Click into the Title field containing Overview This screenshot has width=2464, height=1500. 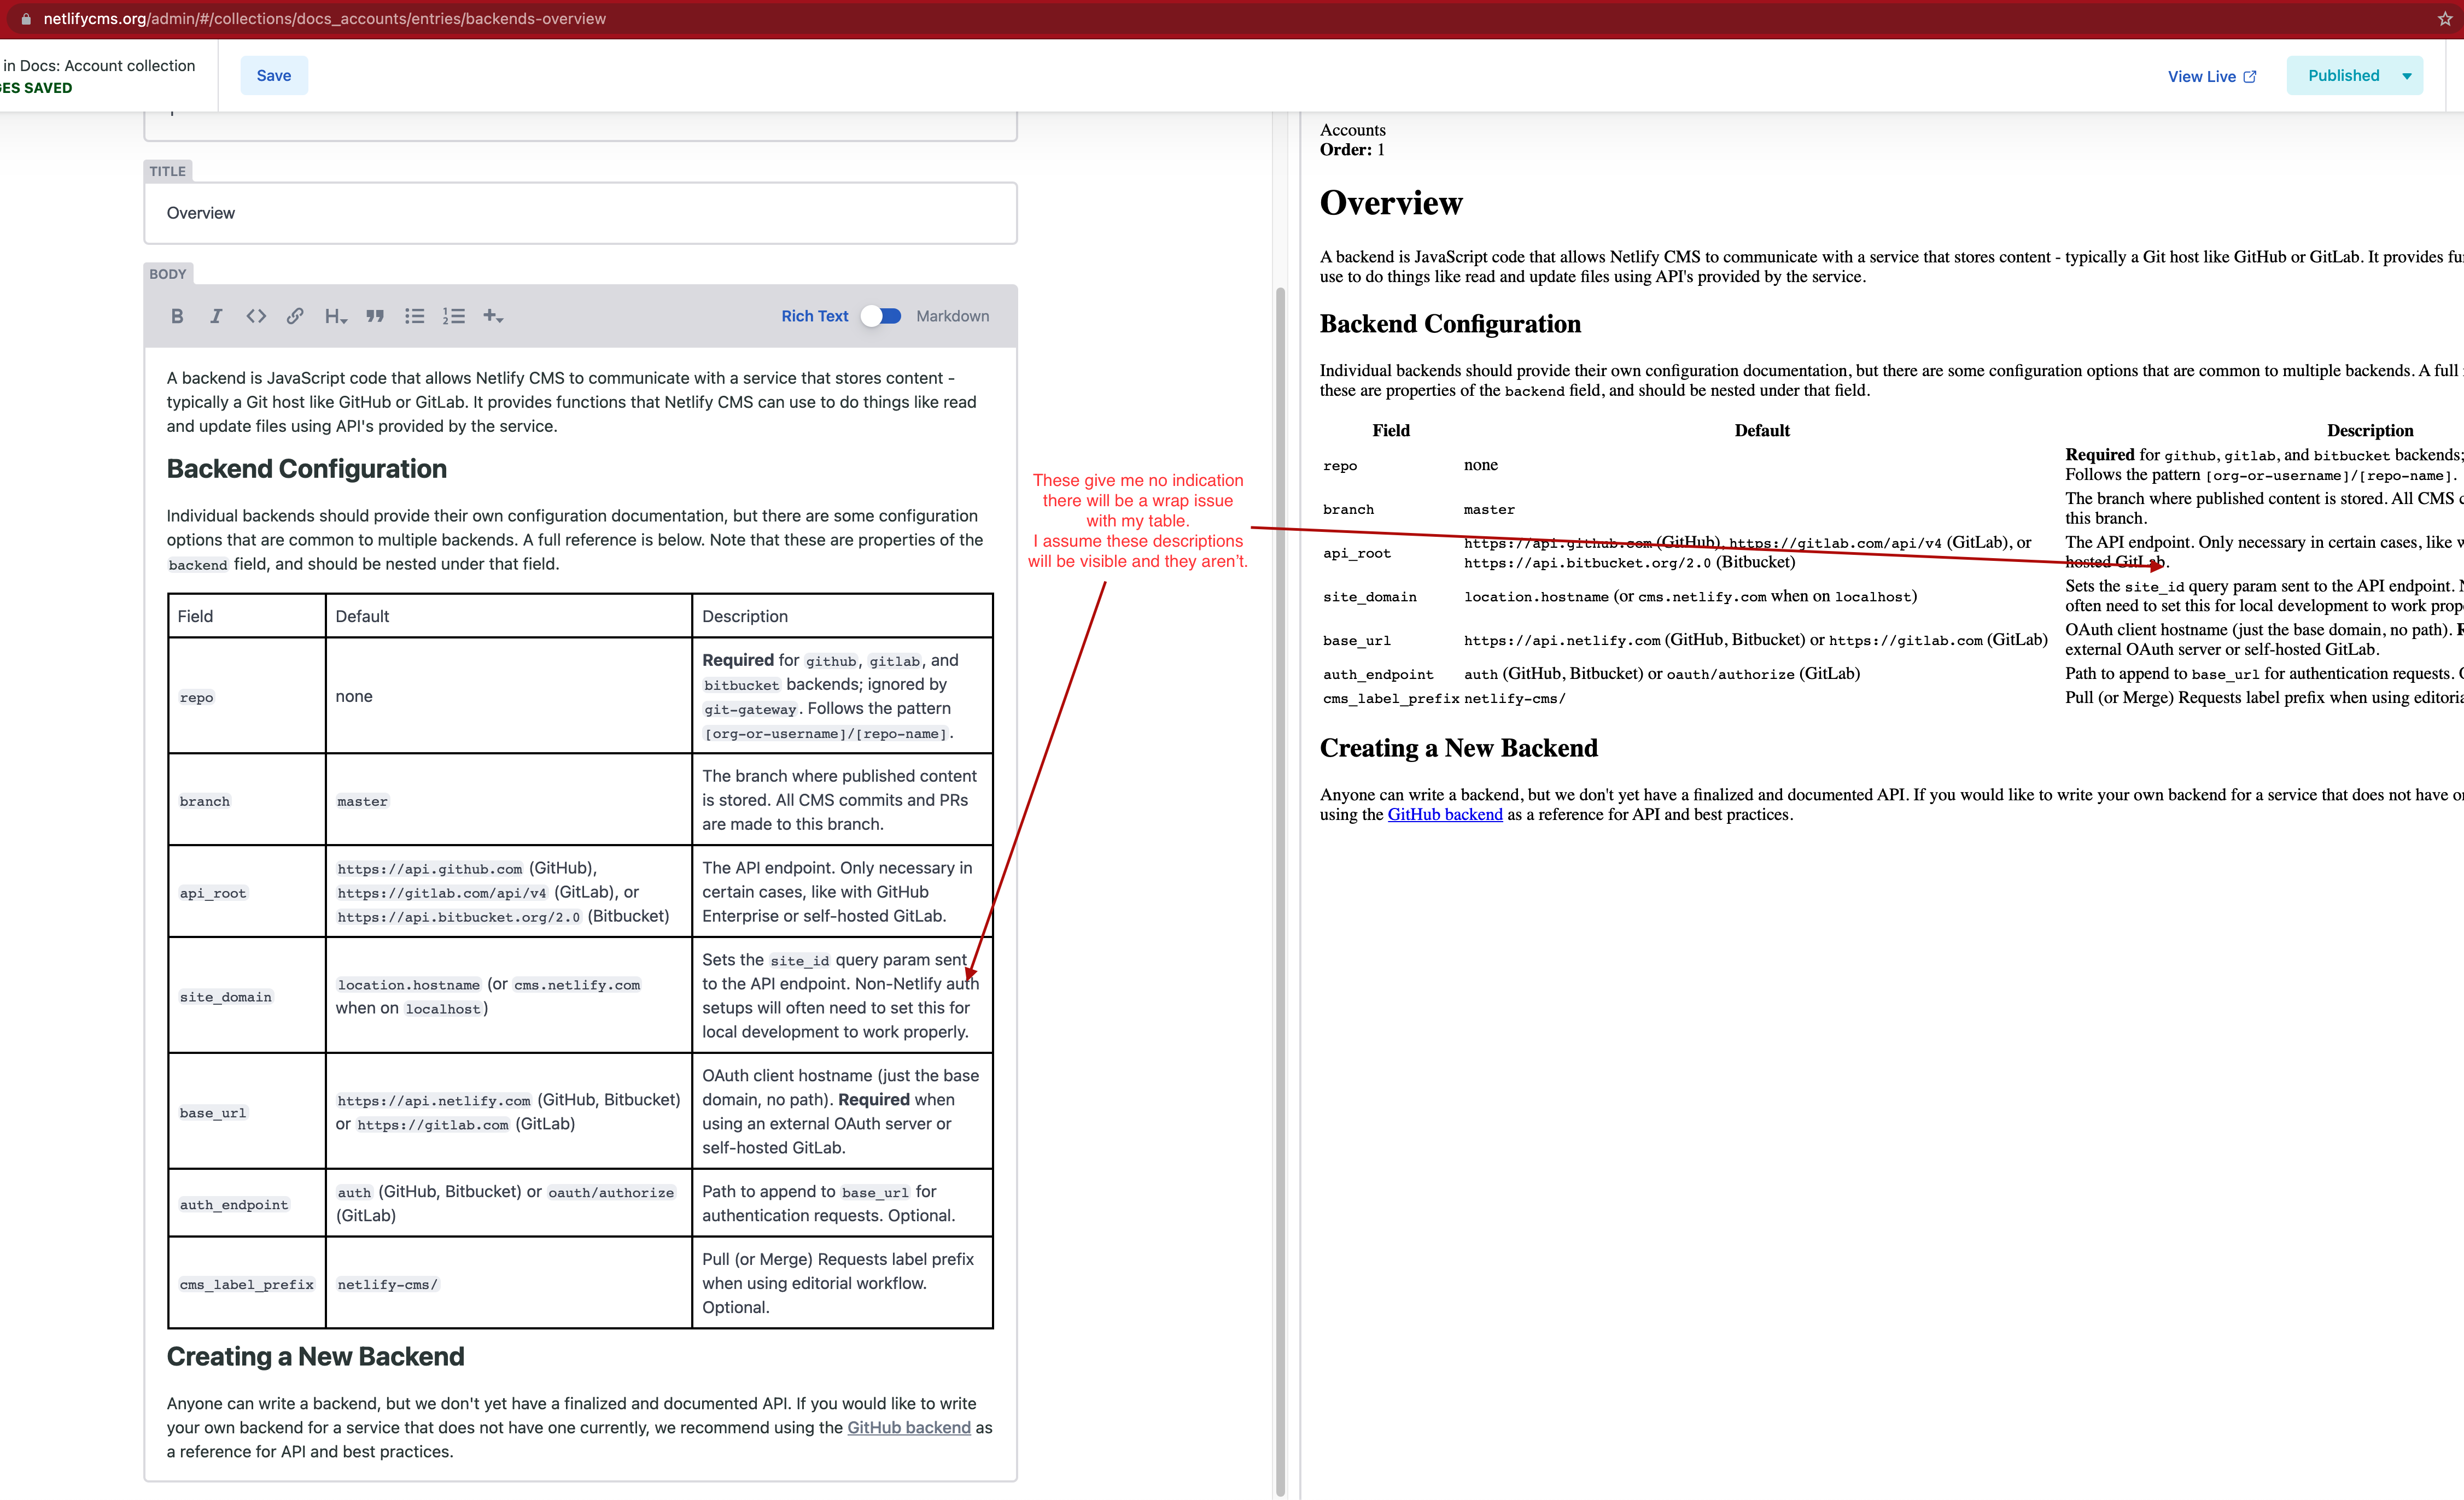[580, 213]
